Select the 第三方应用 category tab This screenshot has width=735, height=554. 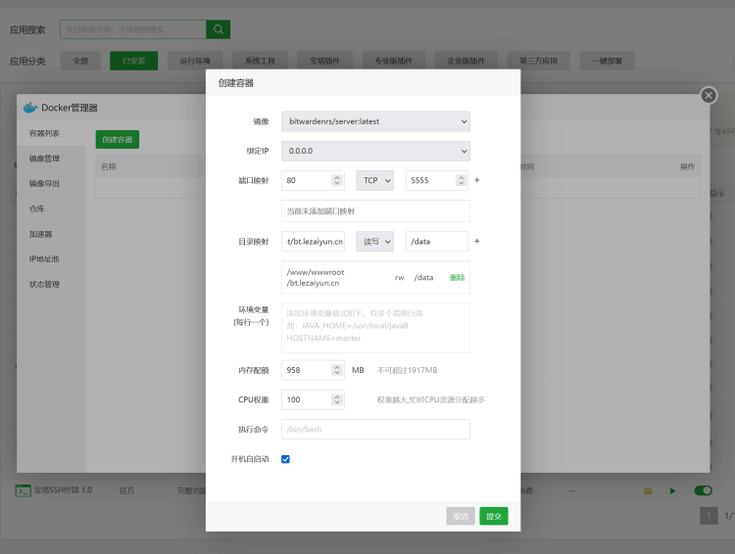539,61
